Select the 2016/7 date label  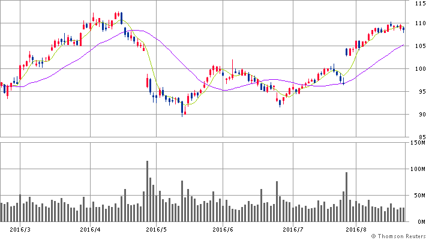[292, 229]
